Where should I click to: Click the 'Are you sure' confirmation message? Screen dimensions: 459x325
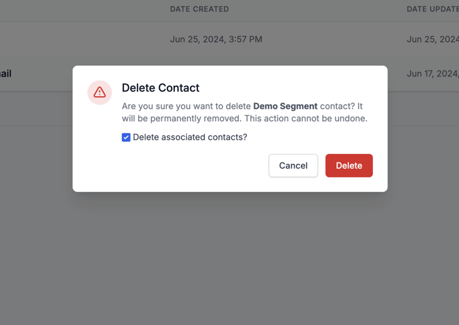point(245,113)
